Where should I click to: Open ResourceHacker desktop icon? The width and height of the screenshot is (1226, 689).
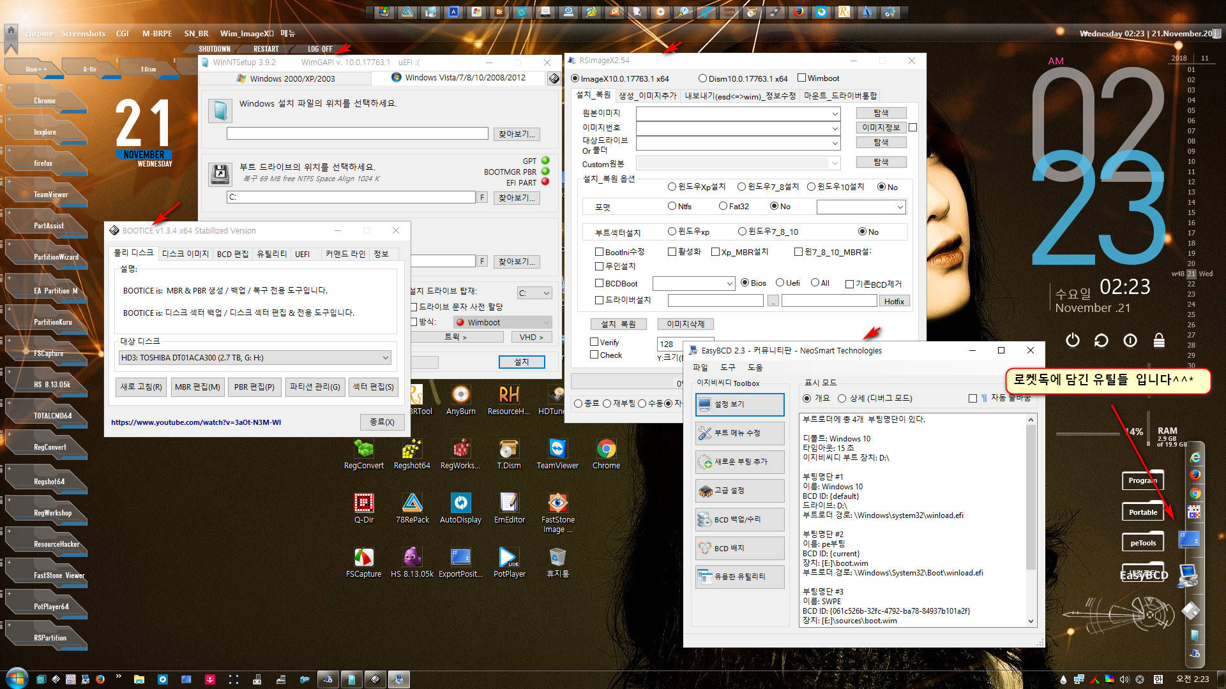pyautogui.click(x=509, y=400)
